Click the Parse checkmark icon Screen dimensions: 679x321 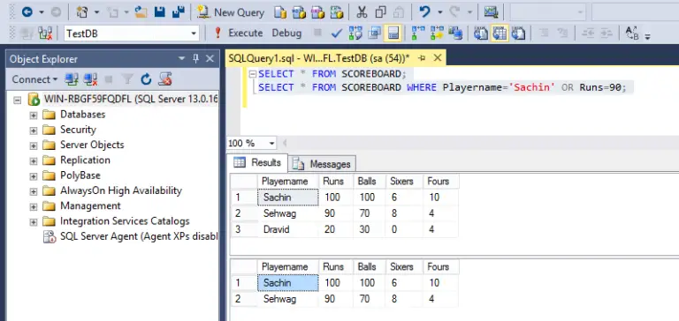click(337, 34)
